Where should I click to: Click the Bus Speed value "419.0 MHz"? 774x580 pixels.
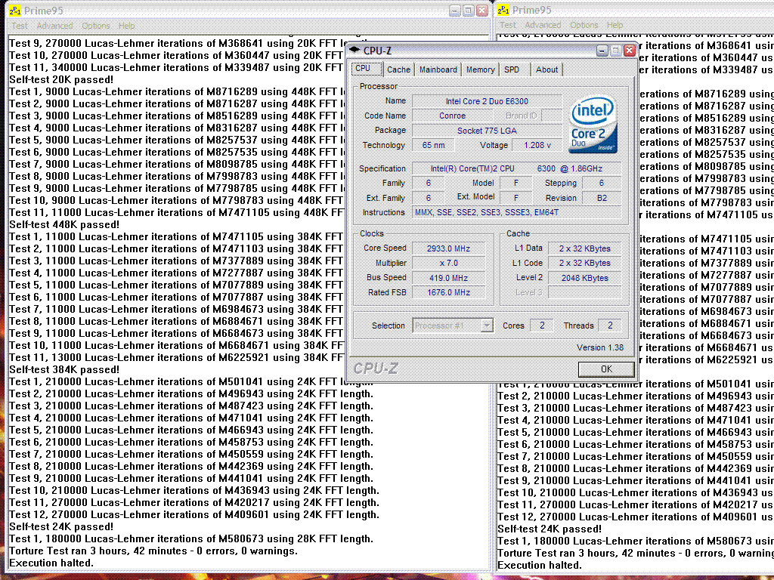pos(448,278)
